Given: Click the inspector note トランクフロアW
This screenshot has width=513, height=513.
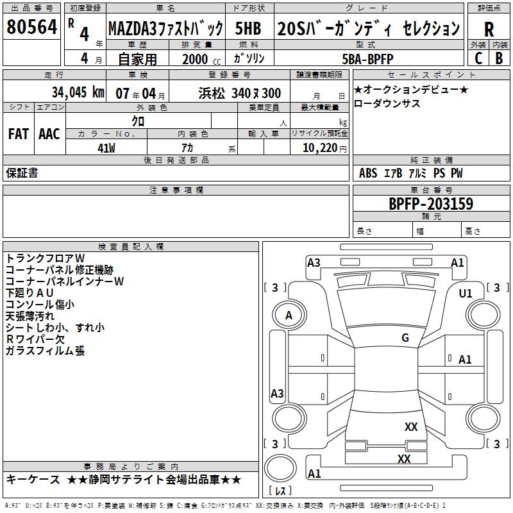Looking at the screenshot, I should pyautogui.click(x=45, y=258).
